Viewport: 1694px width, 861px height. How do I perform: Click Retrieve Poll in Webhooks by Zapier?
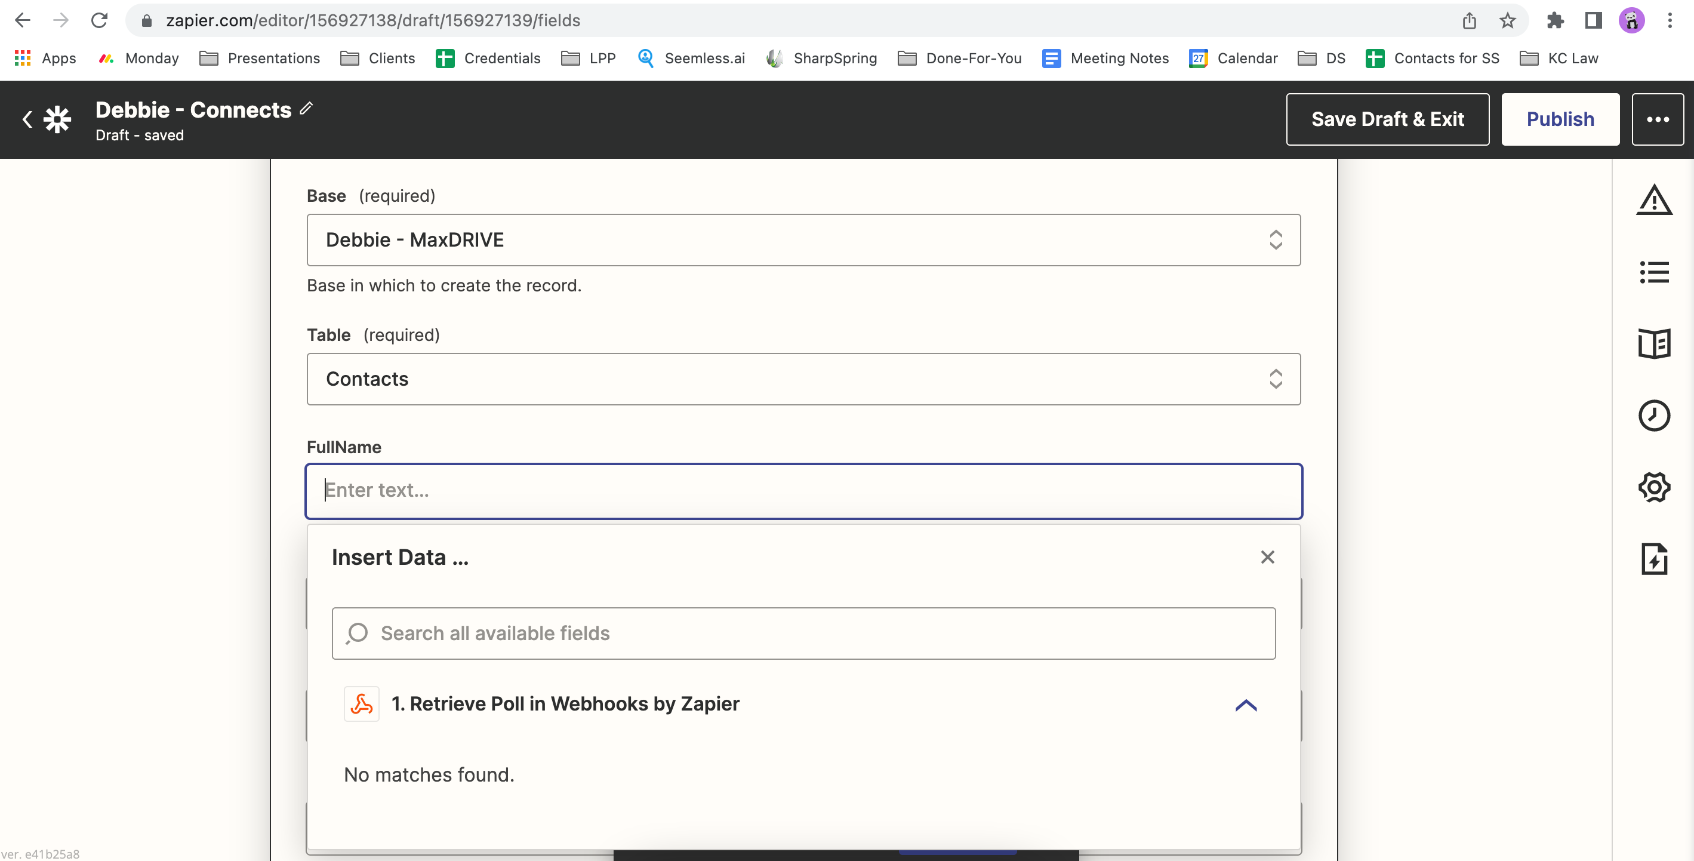(565, 705)
